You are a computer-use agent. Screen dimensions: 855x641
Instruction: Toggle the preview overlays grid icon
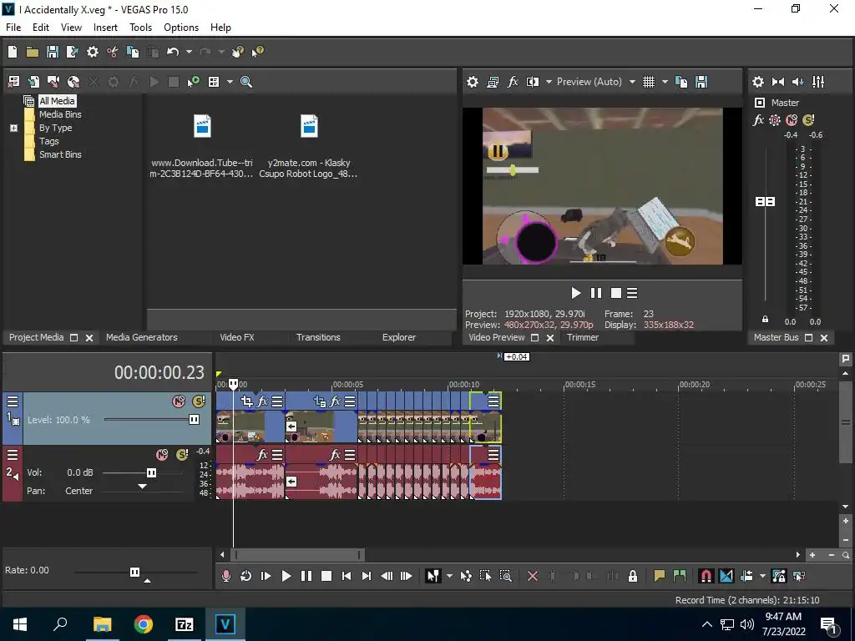coord(648,82)
